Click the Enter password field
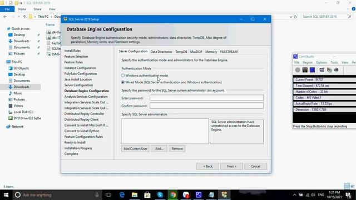Image resolution: width=356 pixels, height=200 pixels. pos(206,98)
